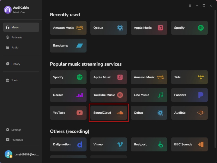Click the Amazon Music logo under Popular services
The width and height of the screenshot is (217, 163).
pyautogui.click(x=160, y=77)
